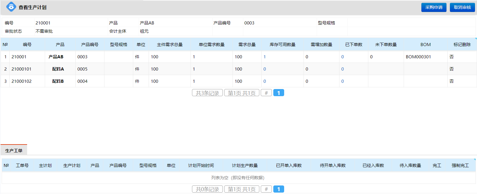Image resolution: width=477 pixels, height=194 pixels.
Task: Open product link 产品AB in table
Action: click(56, 57)
